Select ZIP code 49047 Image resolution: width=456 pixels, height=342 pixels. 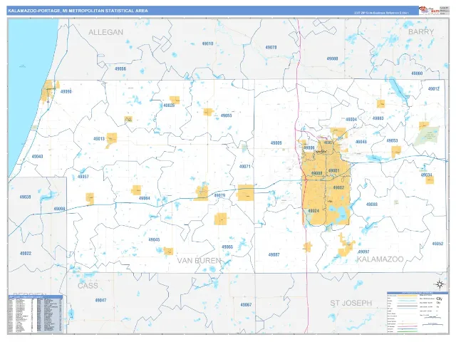click(x=100, y=300)
